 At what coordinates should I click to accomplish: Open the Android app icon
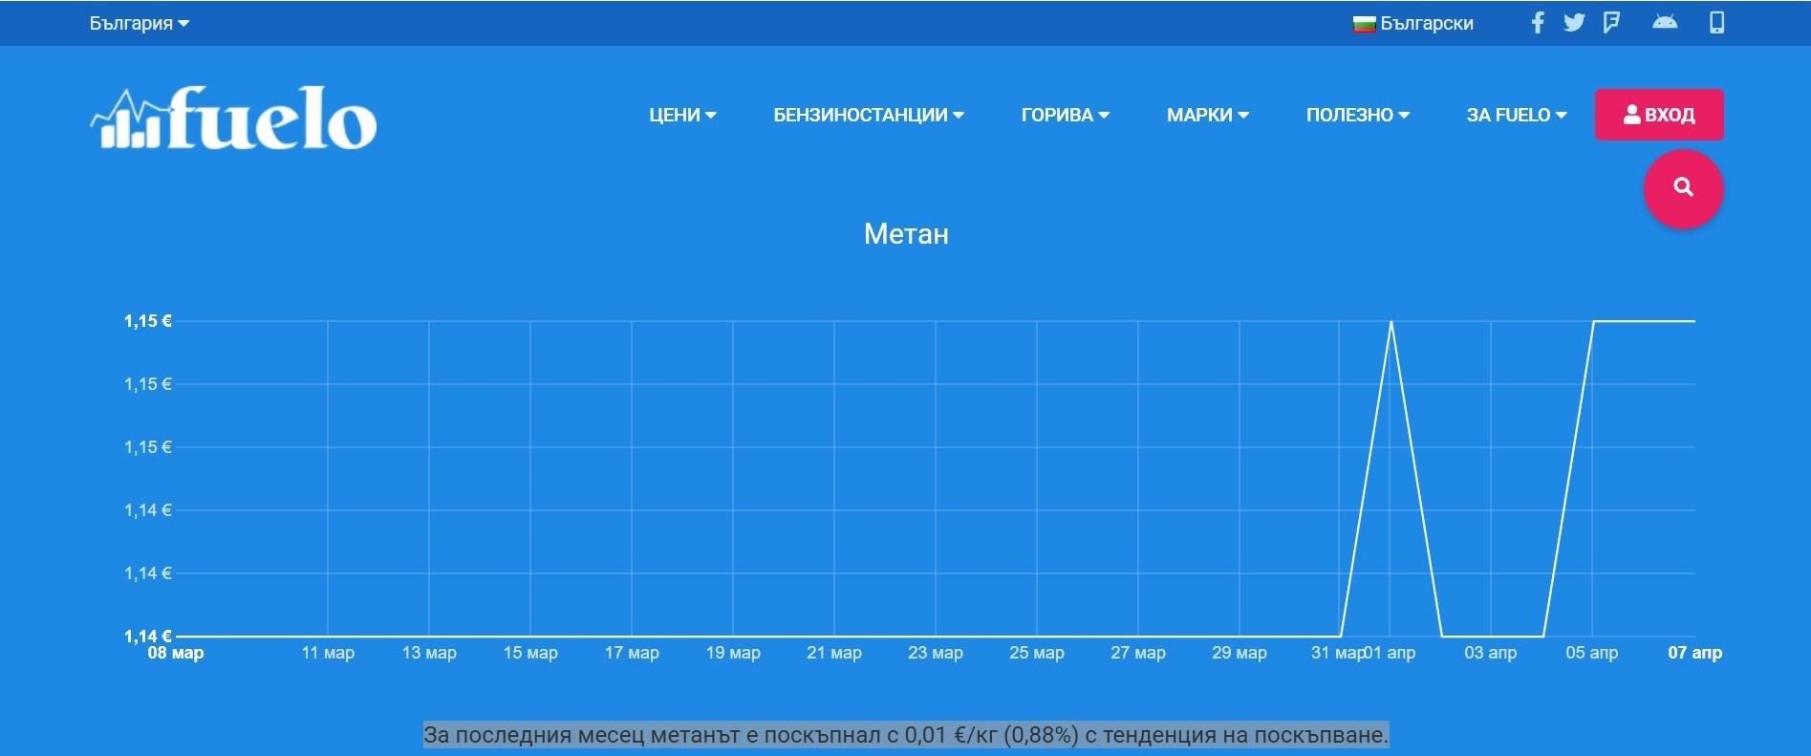(1665, 23)
